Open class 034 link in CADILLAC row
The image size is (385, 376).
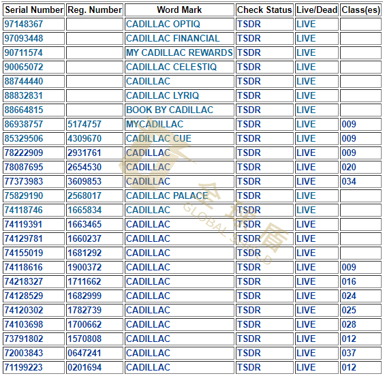coord(349,181)
